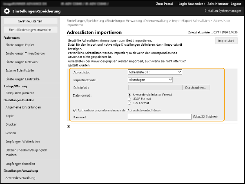Click Gerät neu starten button
Viewport: 245px width, 184px height.
[30, 21]
